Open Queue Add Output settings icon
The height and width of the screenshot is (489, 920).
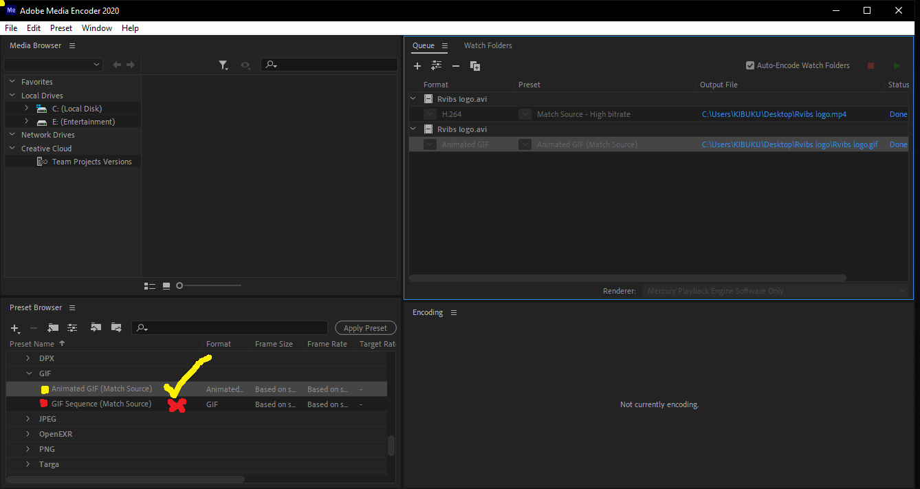coord(436,66)
